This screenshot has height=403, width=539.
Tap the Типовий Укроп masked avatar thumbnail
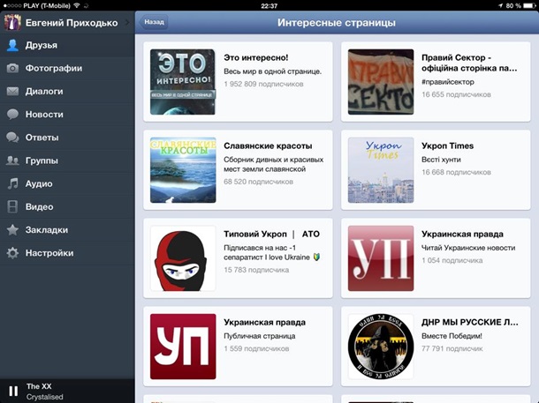(183, 257)
